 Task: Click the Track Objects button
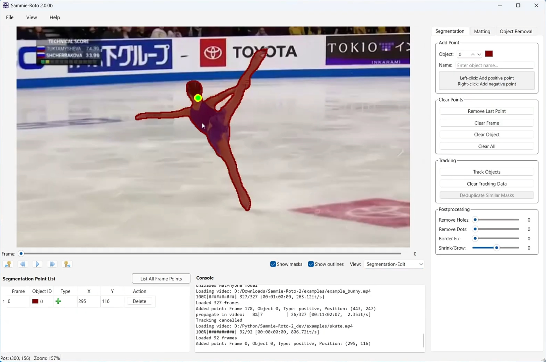click(x=487, y=172)
